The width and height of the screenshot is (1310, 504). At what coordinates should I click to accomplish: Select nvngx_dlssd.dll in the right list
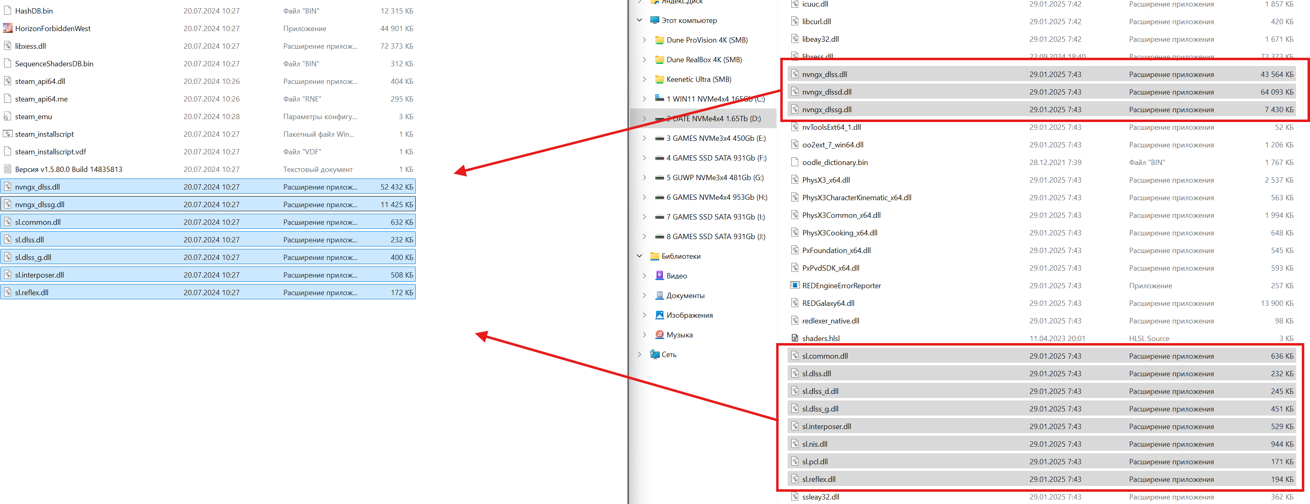coord(1041,92)
